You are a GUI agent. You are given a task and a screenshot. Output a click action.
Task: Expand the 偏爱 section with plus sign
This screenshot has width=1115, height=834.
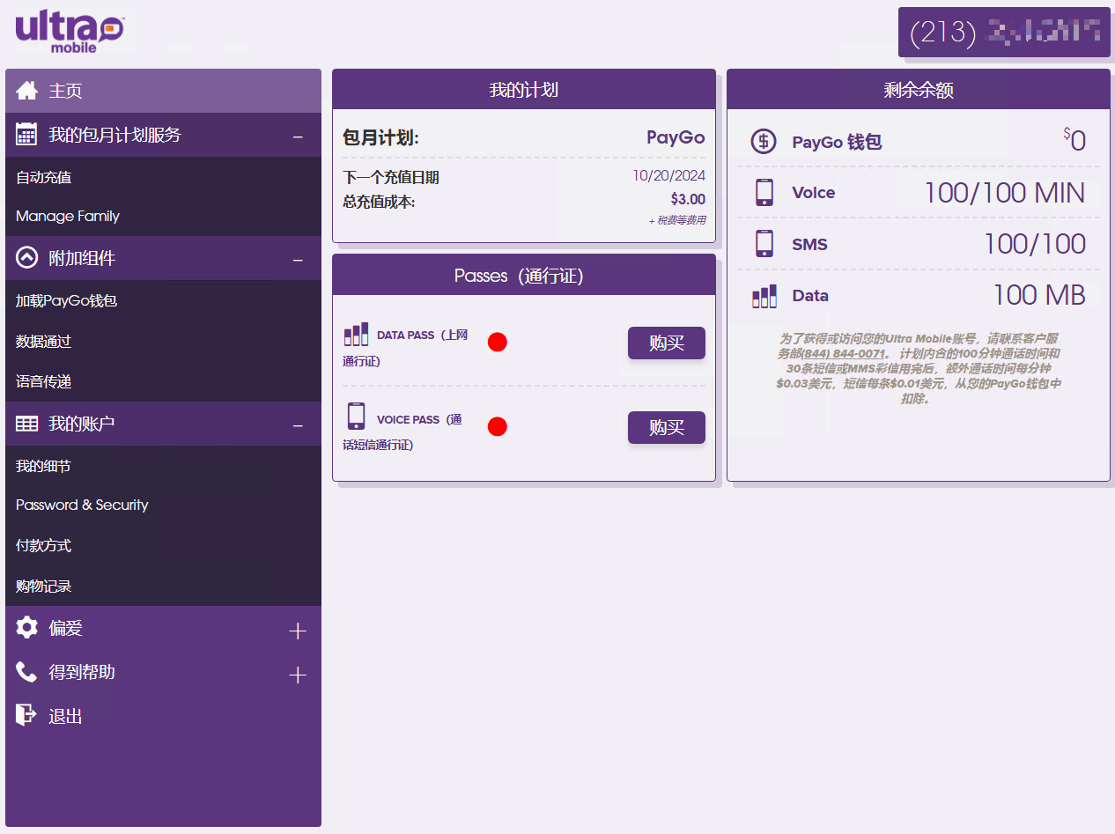[x=298, y=631]
